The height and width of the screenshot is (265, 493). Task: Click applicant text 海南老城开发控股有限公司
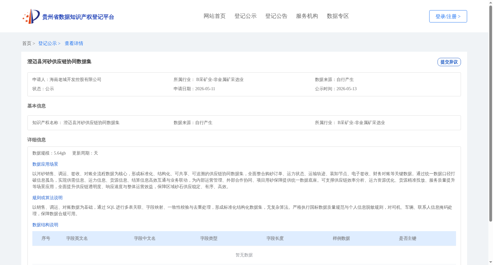point(75,79)
